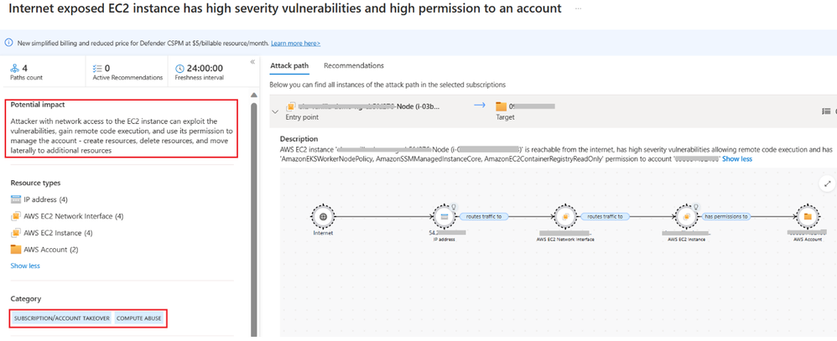Click the insight lightbulb above EC2 Instance node
Viewport: 837px width, 341px height.
pyautogui.click(x=695, y=206)
